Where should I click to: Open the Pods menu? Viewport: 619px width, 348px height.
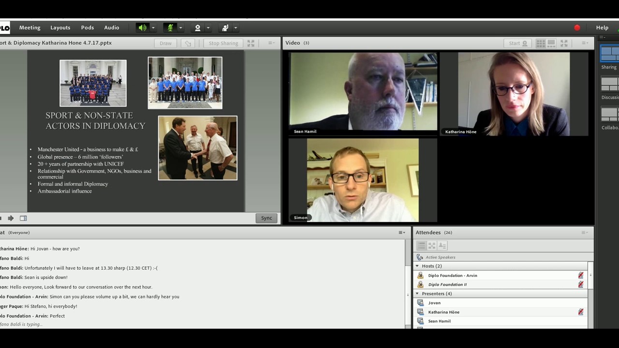pos(88,28)
